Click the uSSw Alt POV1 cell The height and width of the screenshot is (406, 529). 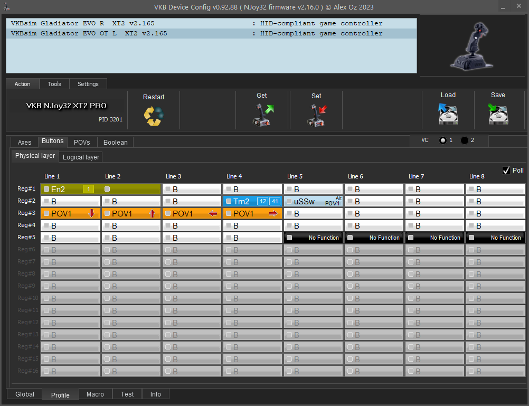tap(314, 202)
